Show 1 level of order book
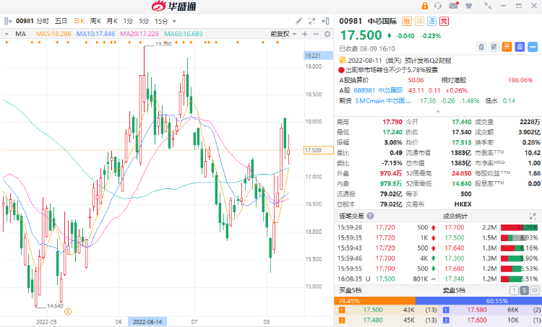Image resolution: width=542 pixels, height=327 pixels. coord(514,290)
